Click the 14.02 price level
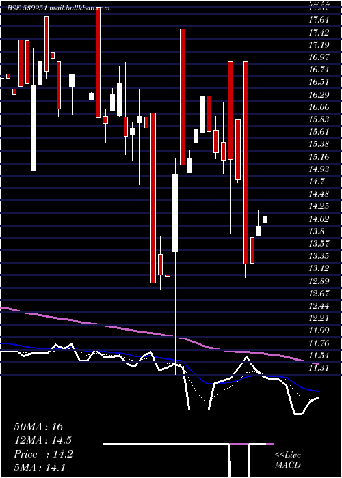 pyautogui.click(x=319, y=219)
